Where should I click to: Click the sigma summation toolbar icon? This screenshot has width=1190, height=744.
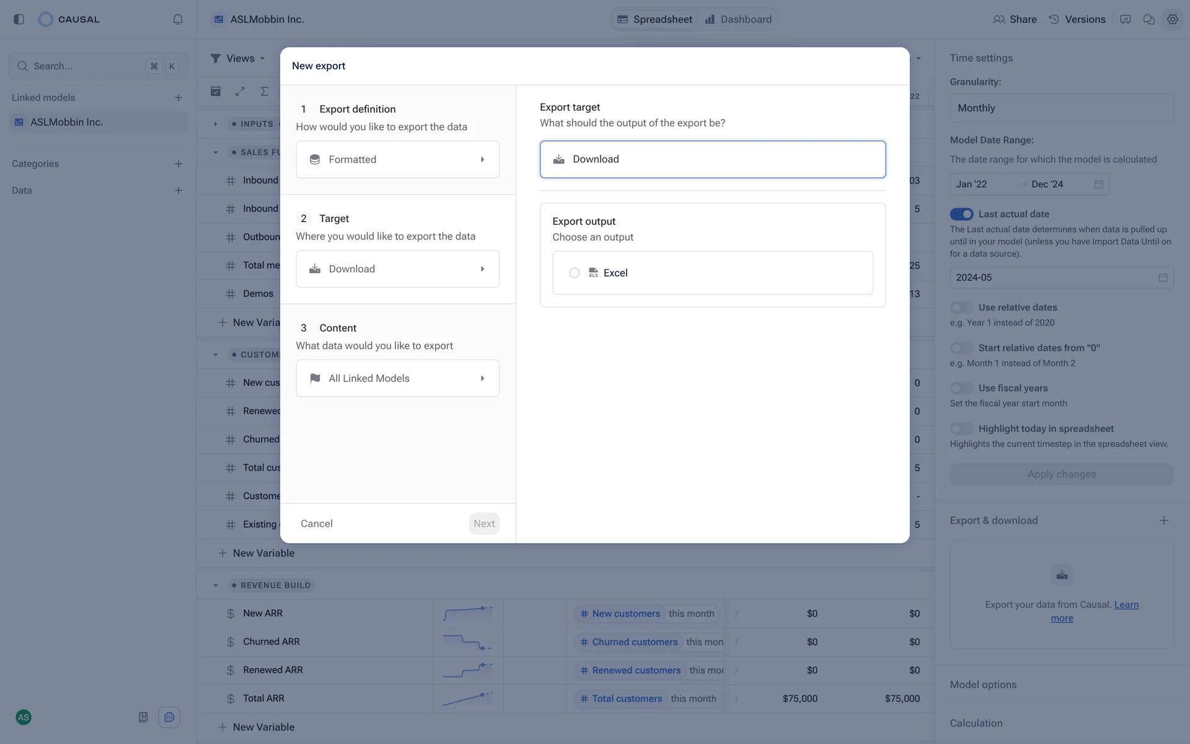coord(265,91)
